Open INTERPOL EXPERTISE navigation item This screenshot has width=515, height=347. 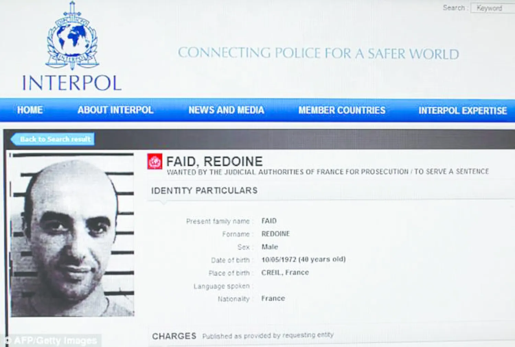[x=462, y=111]
